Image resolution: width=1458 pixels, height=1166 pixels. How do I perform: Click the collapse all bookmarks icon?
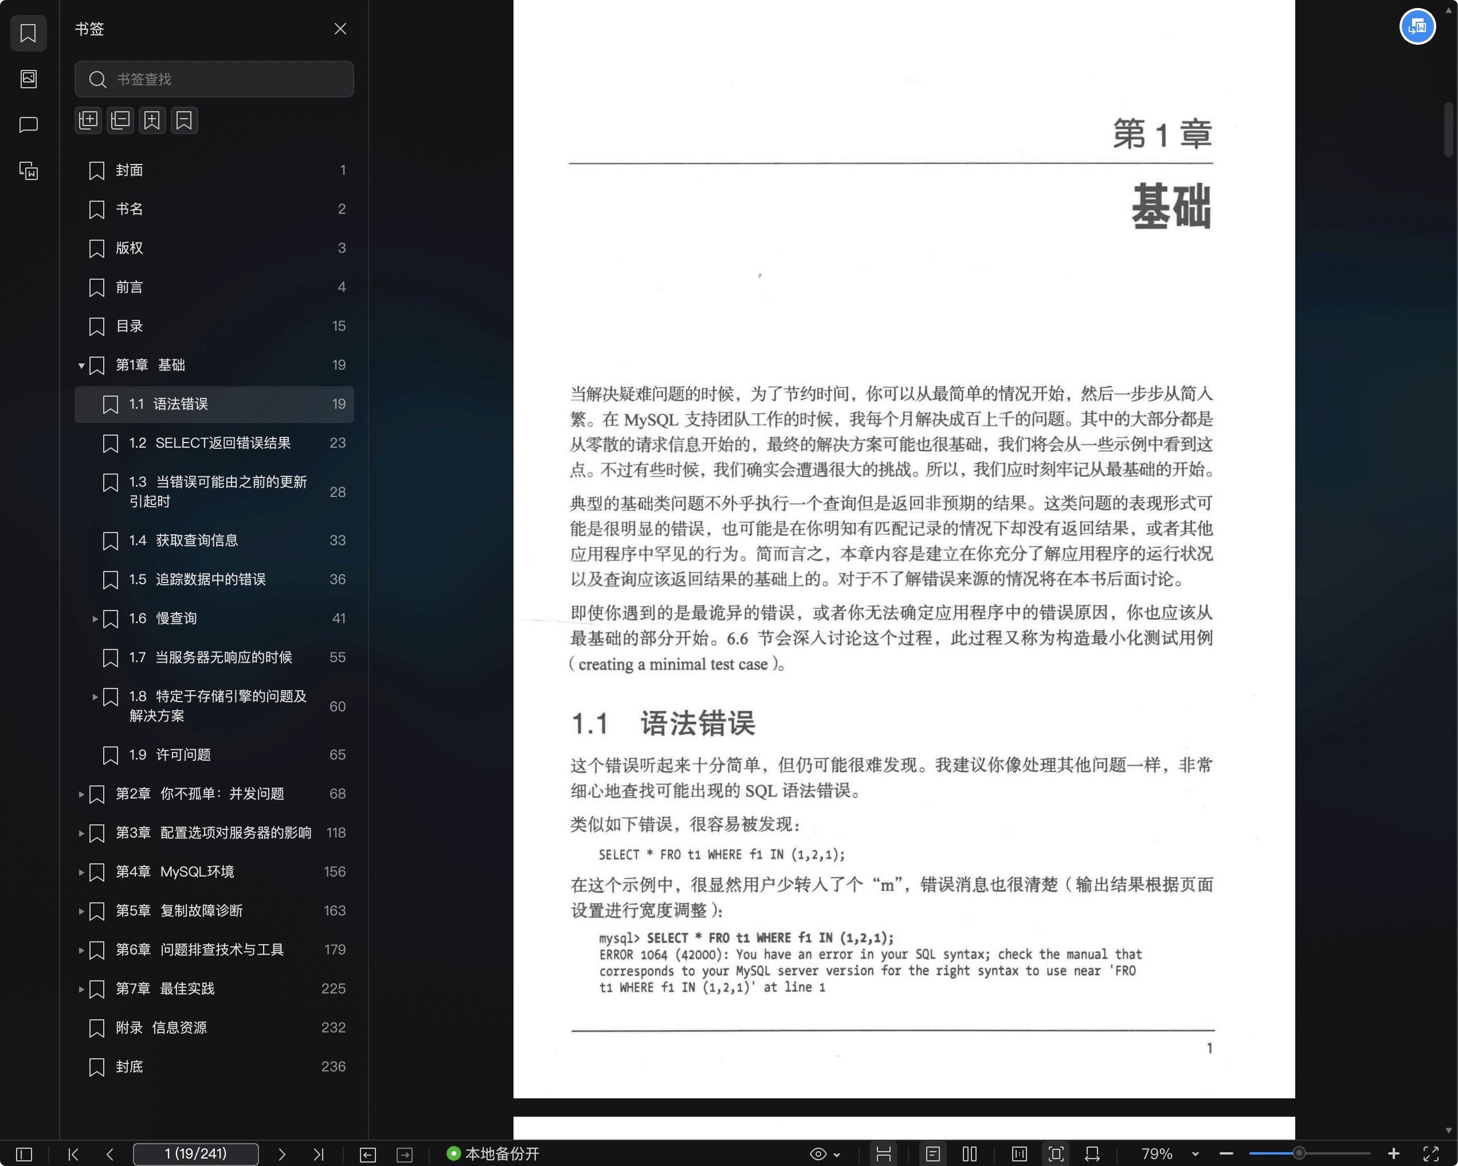pyautogui.click(x=120, y=120)
